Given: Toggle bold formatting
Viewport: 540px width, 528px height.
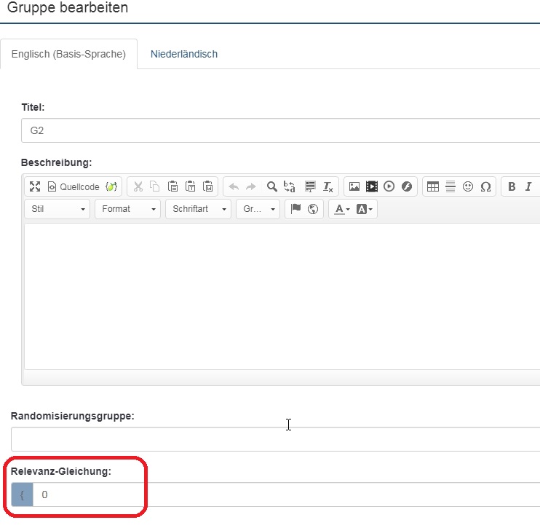Looking at the screenshot, I should pos(512,186).
